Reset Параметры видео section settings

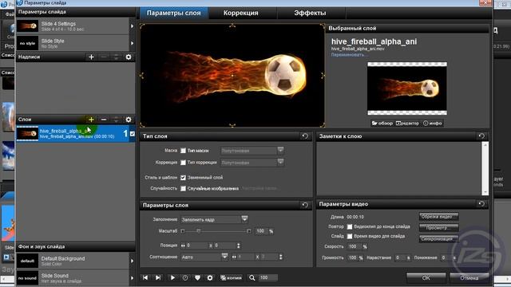point(481,204)
